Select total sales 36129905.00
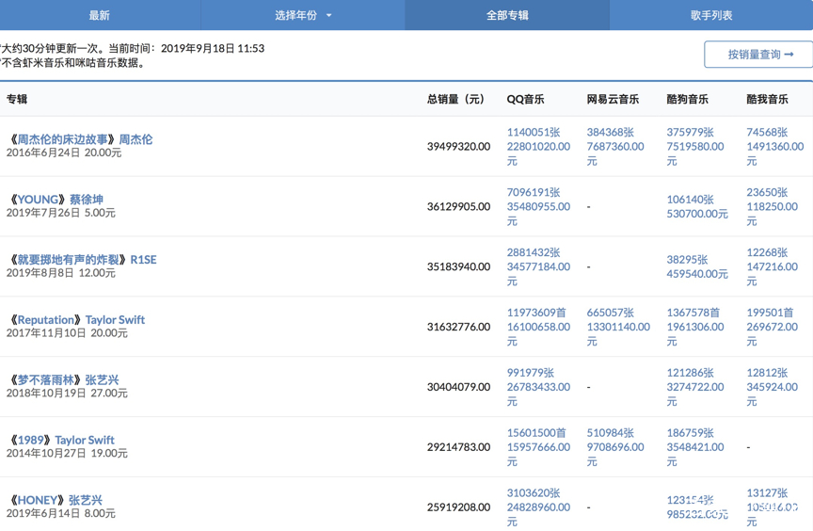The height and width of the screenshot is (531, 813). [x=458, y=207]
